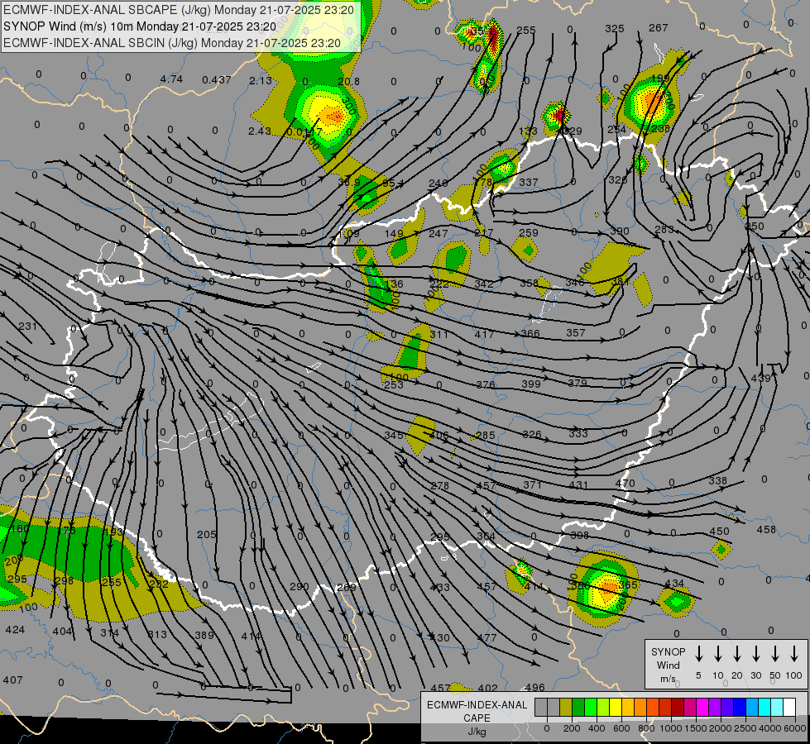Click the map value 253
The width and height of the screenshot is (810, 744).
pyautogui.click(x=394, y=384)
